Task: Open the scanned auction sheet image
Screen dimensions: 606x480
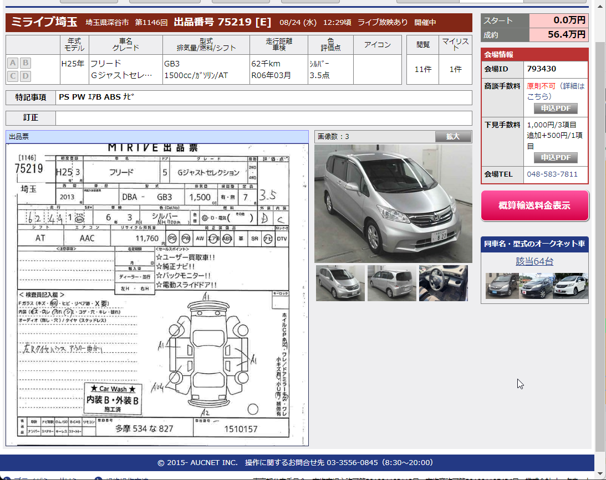Action: click(157, 293)
